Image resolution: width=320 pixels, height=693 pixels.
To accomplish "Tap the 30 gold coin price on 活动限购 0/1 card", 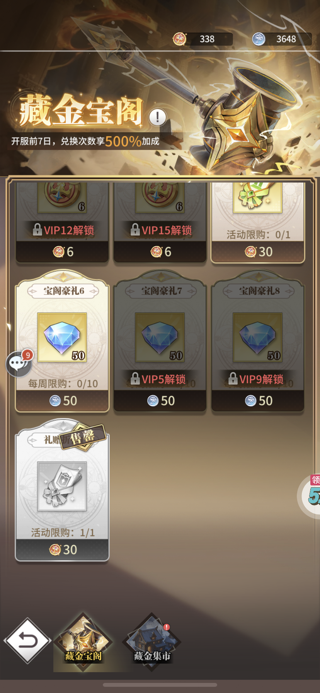I will point(258,252).
